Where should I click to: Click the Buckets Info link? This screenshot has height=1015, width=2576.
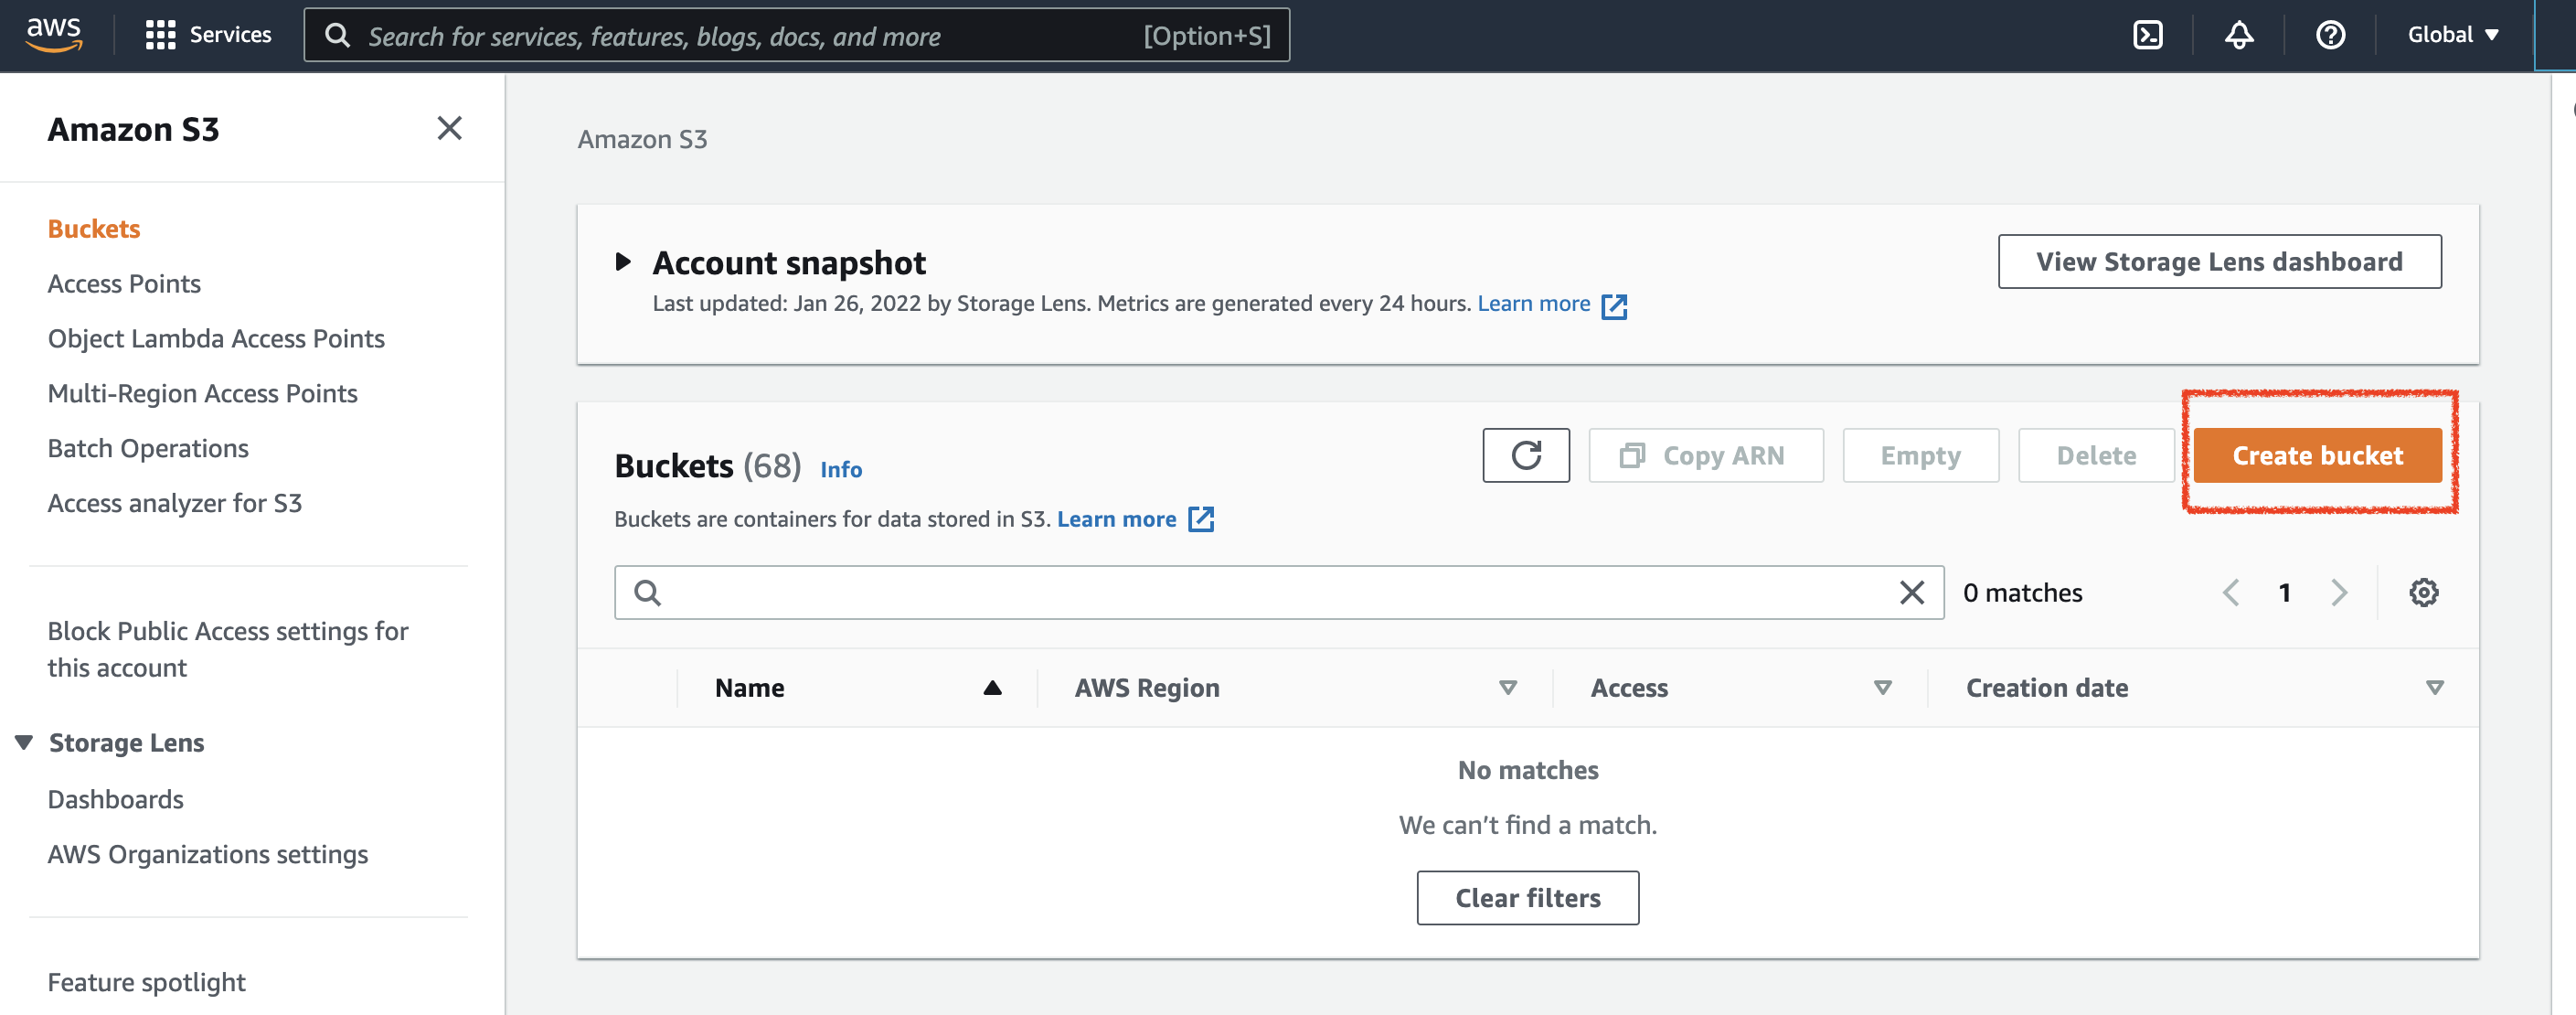click(840, 469)
